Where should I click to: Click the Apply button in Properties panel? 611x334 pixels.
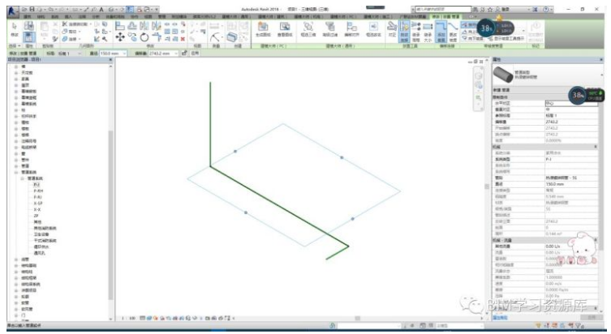point(592,318)
